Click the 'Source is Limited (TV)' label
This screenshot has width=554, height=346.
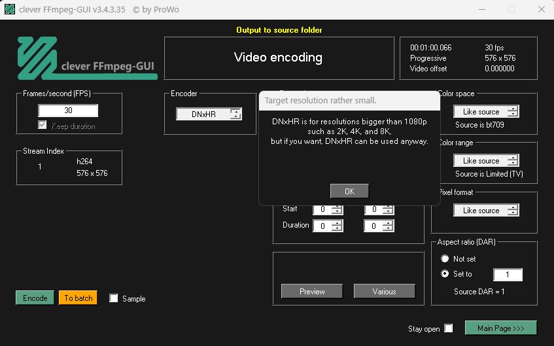[489, 174]
